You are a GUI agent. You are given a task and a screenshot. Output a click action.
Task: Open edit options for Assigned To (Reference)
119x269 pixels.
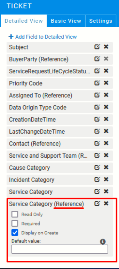pyautogui.click(x=97, y=95)
